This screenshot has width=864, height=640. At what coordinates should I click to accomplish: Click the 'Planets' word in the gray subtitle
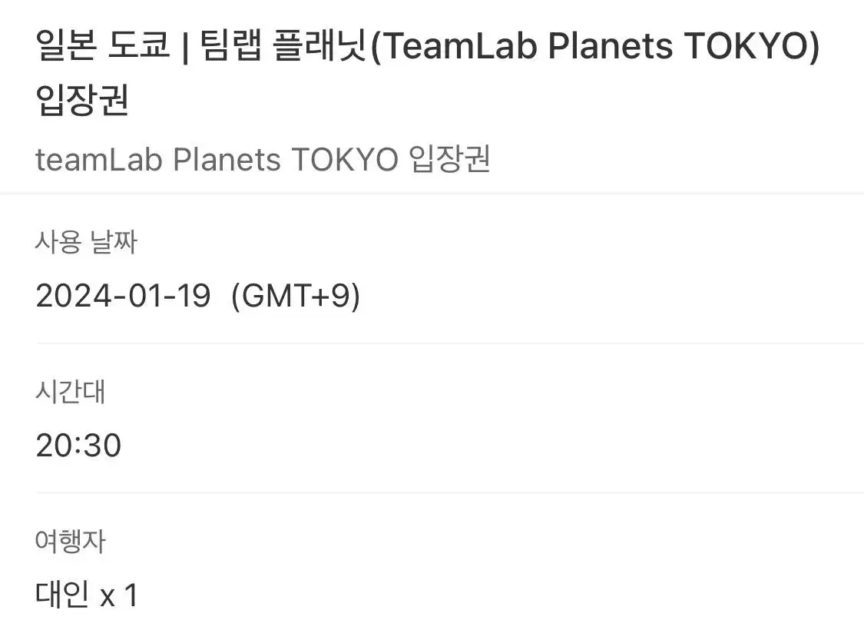point(227,160)
